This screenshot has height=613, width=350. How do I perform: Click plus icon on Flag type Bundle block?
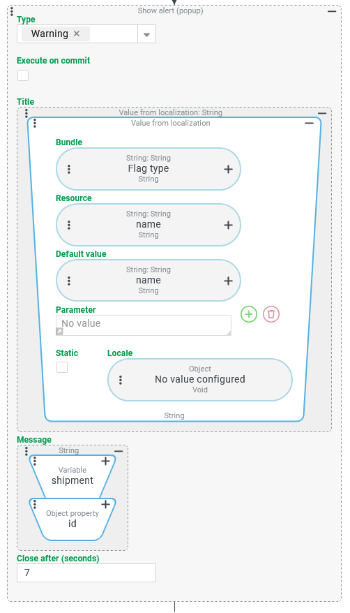[228, 169]
